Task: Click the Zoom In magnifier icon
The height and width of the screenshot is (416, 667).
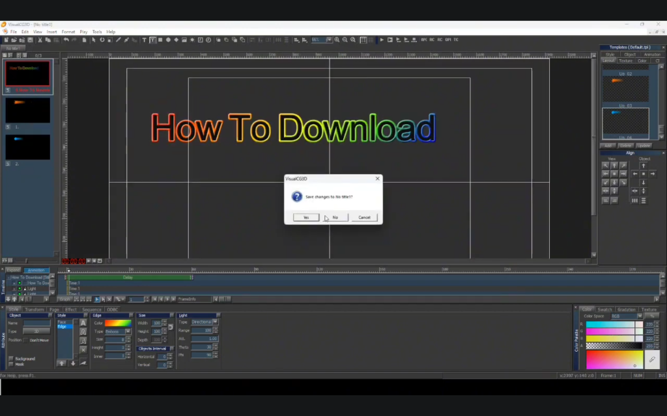Action: pos(337,40)
